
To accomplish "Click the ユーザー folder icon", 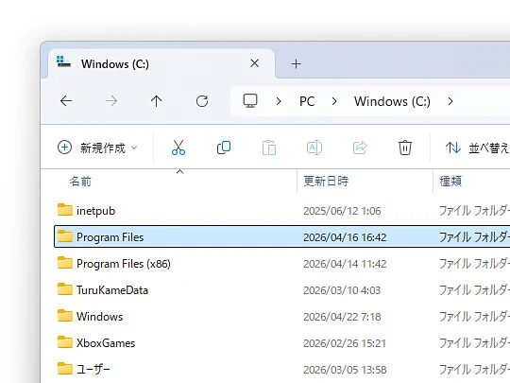I will [x=65, y=369].
